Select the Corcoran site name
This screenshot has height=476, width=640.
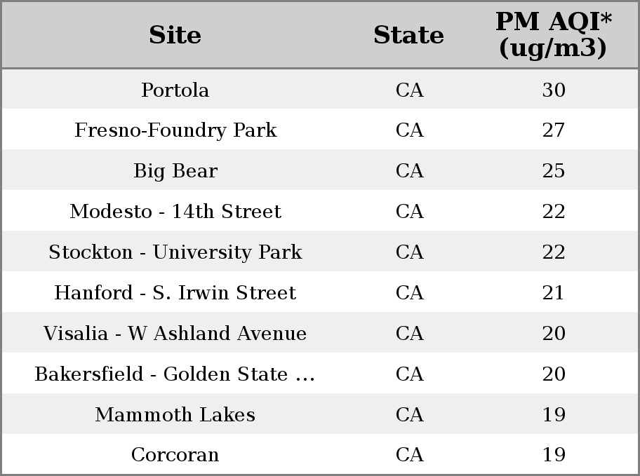[x=175, y=455]
